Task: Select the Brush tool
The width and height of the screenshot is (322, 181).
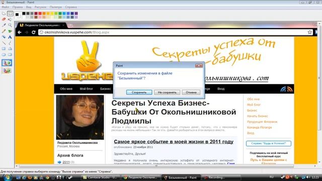Action: pos(10,31)
